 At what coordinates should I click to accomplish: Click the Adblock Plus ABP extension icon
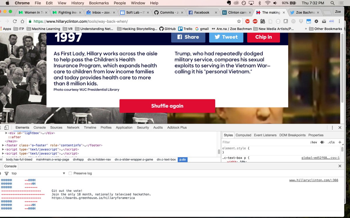[255, 22]
